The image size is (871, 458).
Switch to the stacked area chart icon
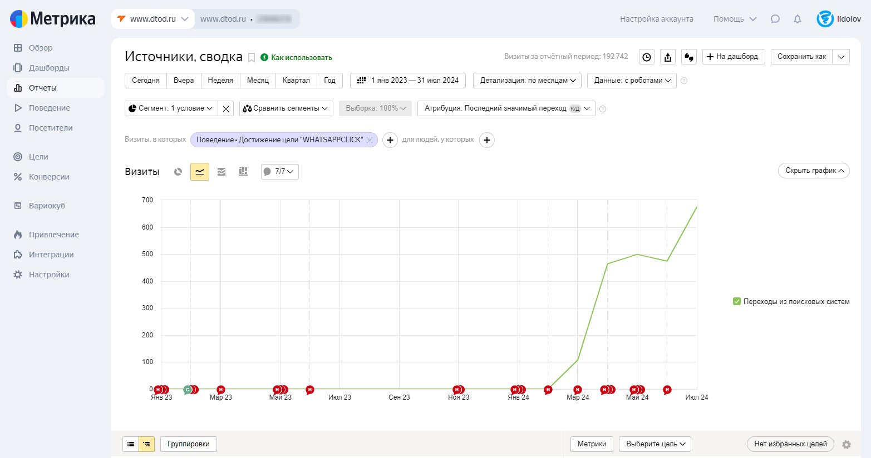(x=222, y=172)
